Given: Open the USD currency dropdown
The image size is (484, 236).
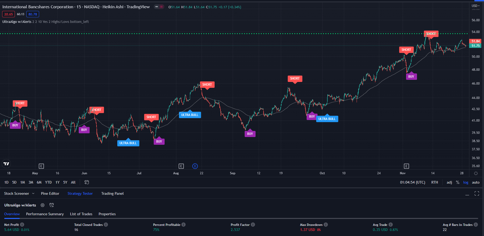Looking at the screenshot, I should 476,6.
